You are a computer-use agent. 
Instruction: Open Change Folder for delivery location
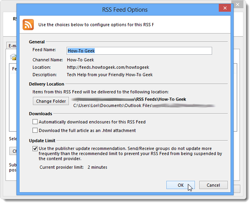(x=51, y=101)
